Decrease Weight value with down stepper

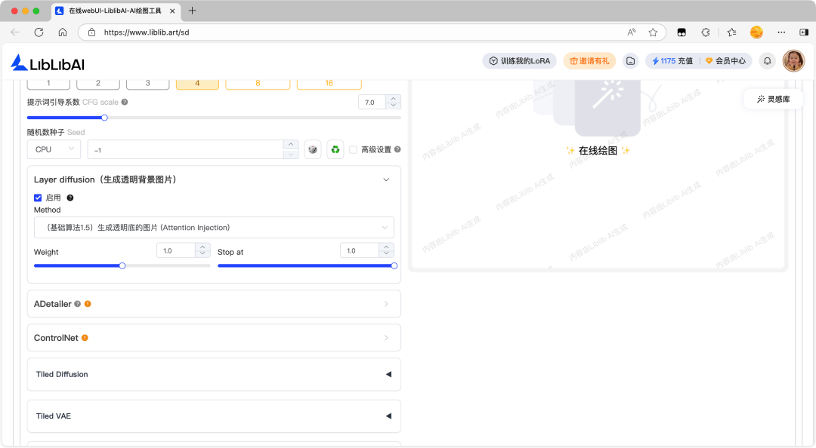pyautogui.click(x=203, y=253)
